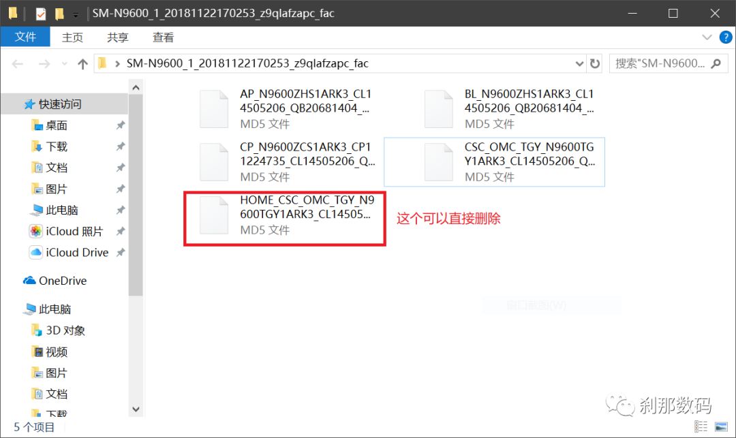This screenshot has height=438, width=736.
Task: Switch to large icons view in status bar
Action: [721, 426]
